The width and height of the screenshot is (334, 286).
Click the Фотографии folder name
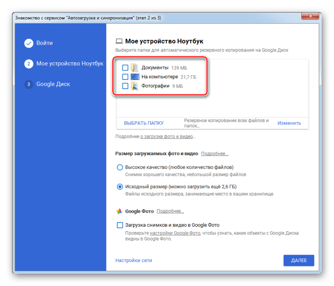(x=155, y=86)
